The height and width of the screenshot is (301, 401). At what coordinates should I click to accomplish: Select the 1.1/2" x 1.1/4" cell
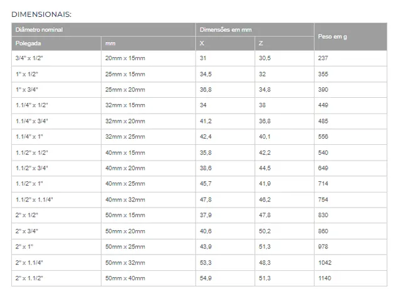click(x=56, y=199)
